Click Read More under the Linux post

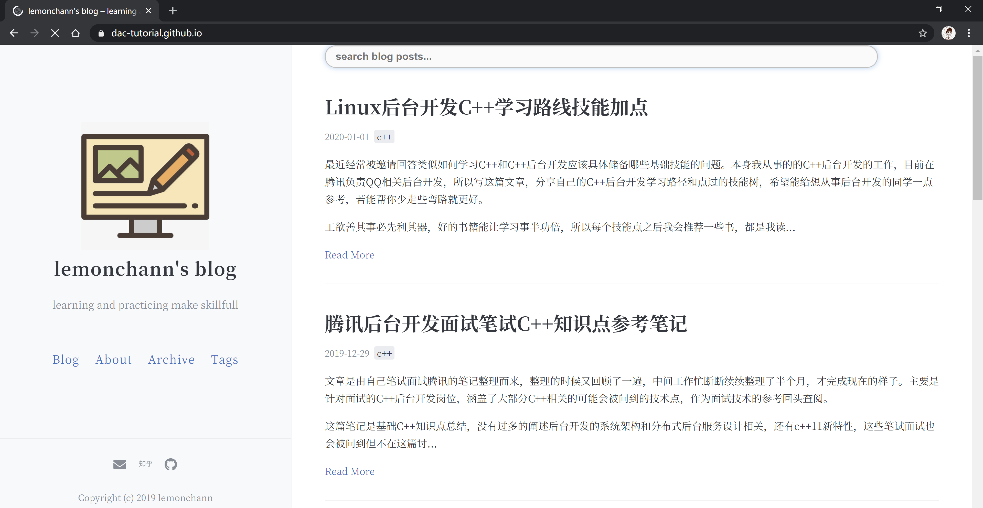tap(349, 255)
